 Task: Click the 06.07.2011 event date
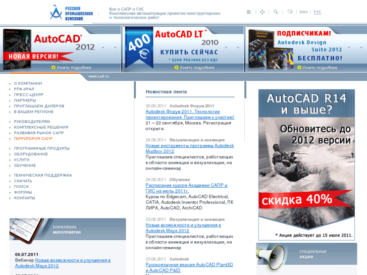(x=27, y=254)
